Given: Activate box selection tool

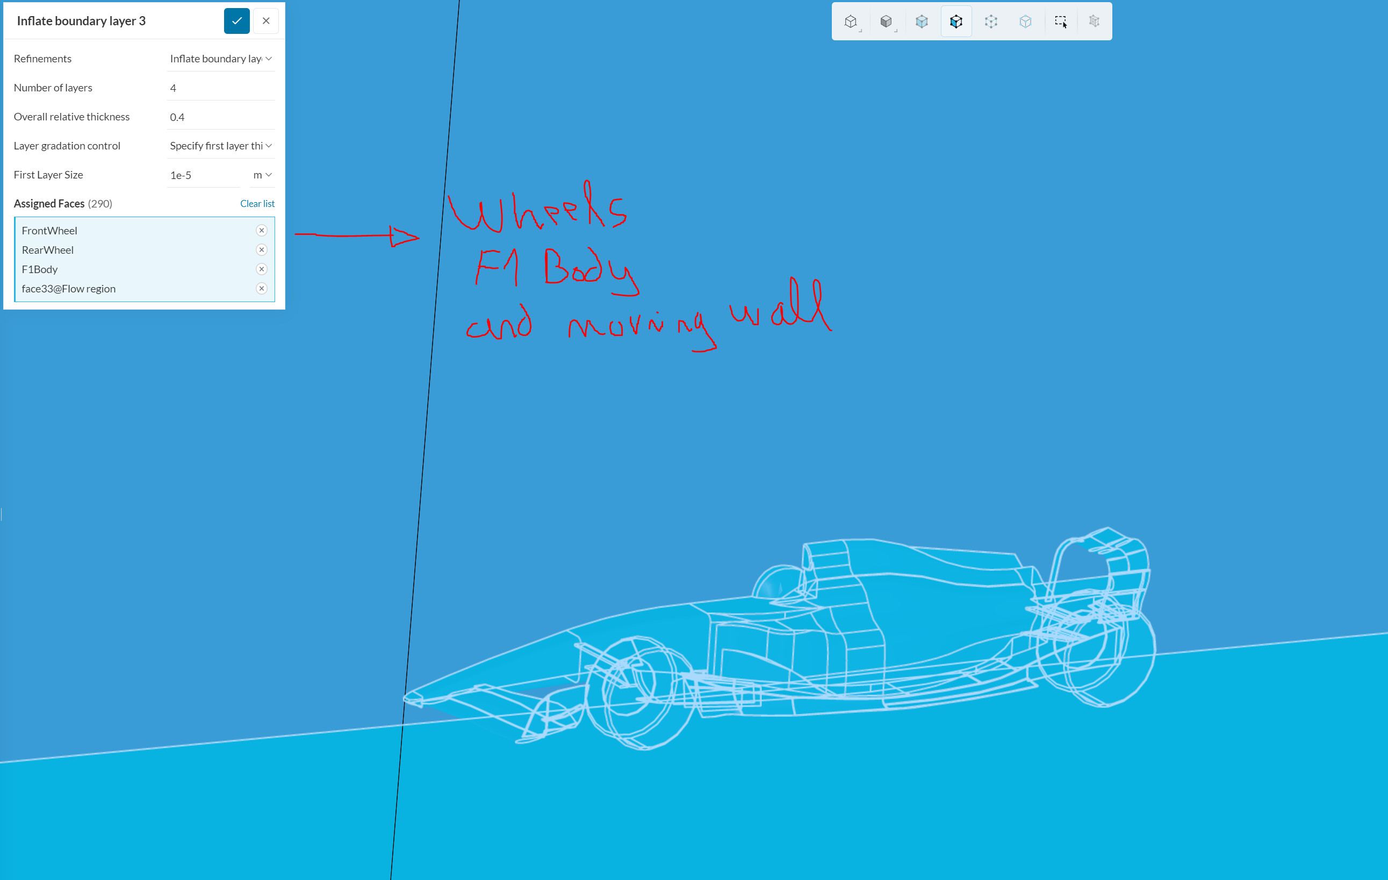Looking at the screenshot, I should click(x=1060, y=22).
